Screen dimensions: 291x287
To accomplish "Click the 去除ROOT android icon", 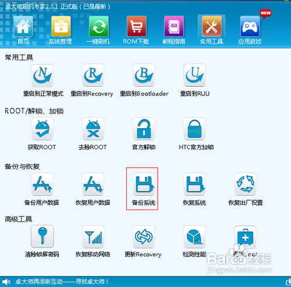I will pyautogui.click(x=93, y=129).
